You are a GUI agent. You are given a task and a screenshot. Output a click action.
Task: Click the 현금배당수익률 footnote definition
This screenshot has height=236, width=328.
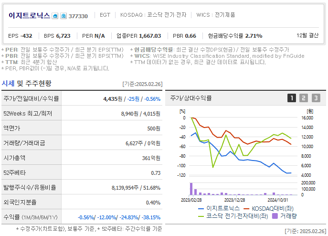click(x=210, y=50)
